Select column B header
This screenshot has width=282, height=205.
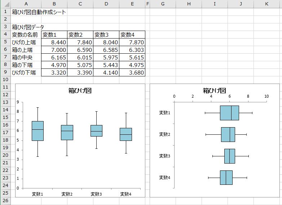tap(54, 4)
